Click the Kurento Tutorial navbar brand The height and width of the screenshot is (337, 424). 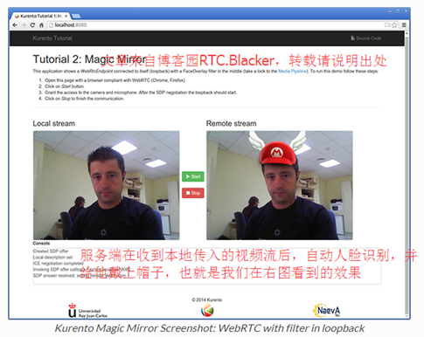[x=52, y=38]
